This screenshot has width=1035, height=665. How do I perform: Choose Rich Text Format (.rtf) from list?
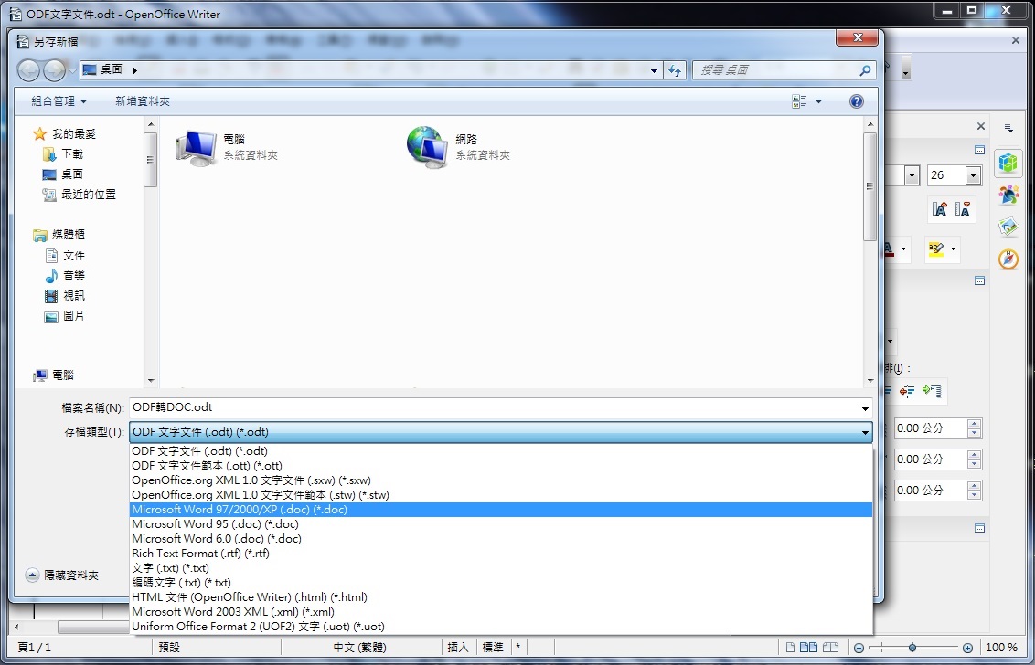[x=200, y=554]
